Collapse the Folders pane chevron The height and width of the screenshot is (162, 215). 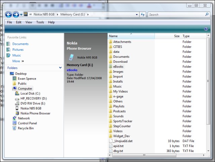(x=60, y=67)
